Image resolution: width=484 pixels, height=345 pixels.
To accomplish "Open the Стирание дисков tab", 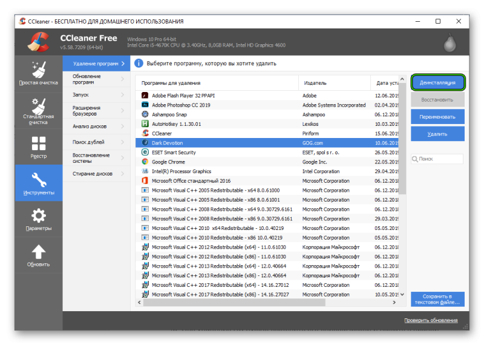I will 96,174.
